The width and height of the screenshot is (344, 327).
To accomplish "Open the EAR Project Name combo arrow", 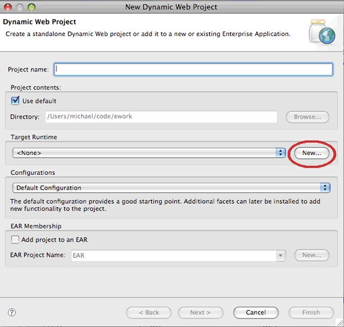I will tap(281, 255).
